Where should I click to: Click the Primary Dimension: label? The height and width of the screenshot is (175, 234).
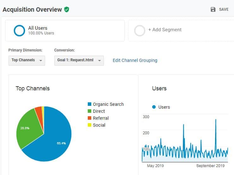(25, 50)
